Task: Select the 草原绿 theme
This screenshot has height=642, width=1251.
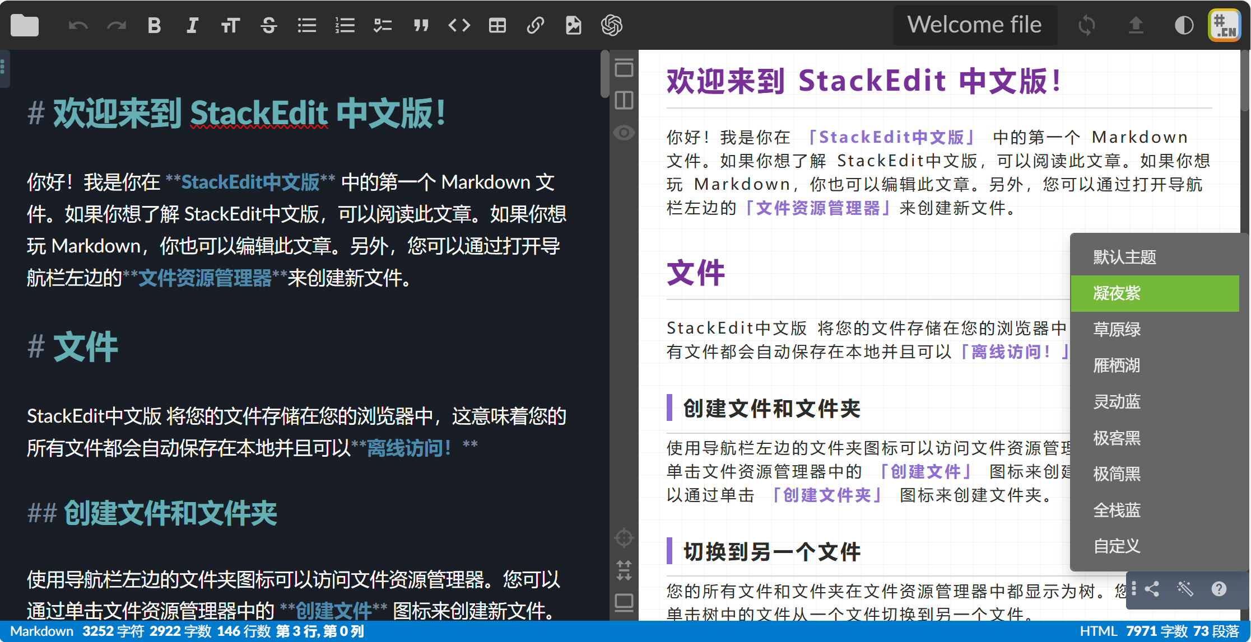Action: (x=1117, y=329)
